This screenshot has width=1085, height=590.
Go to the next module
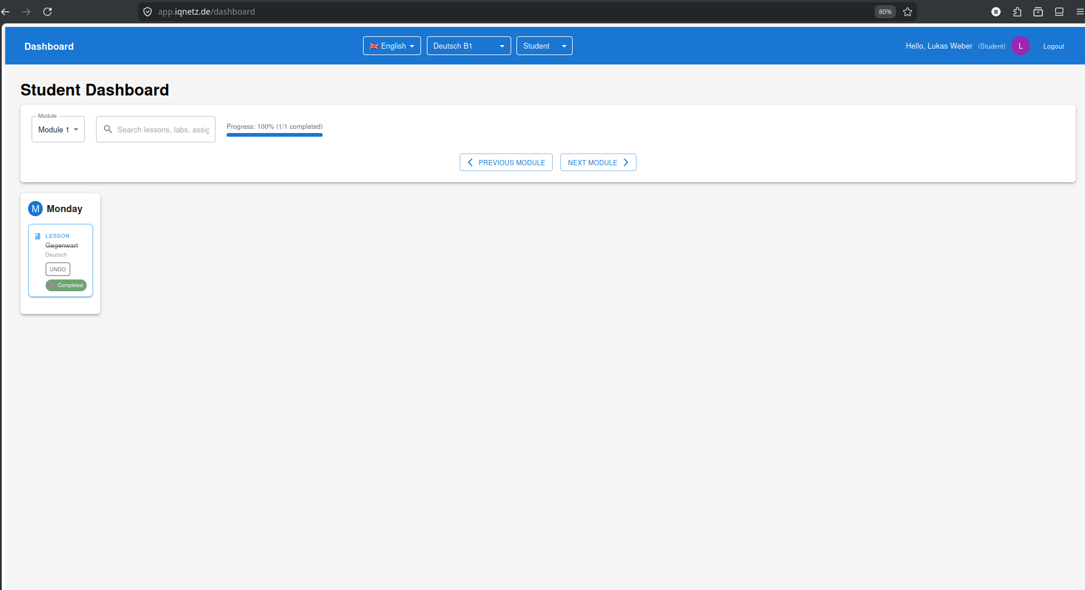pos(598,162)
